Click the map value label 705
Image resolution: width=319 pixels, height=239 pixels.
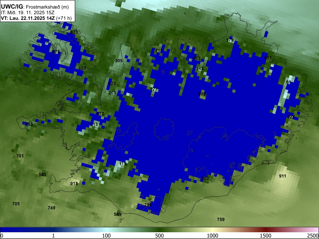click(x=16, y=204)
